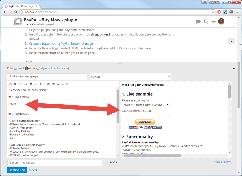The image size is (242, 176).
Task: Insert a horizontal rule in the editor
Action: [x=63, y=84]
